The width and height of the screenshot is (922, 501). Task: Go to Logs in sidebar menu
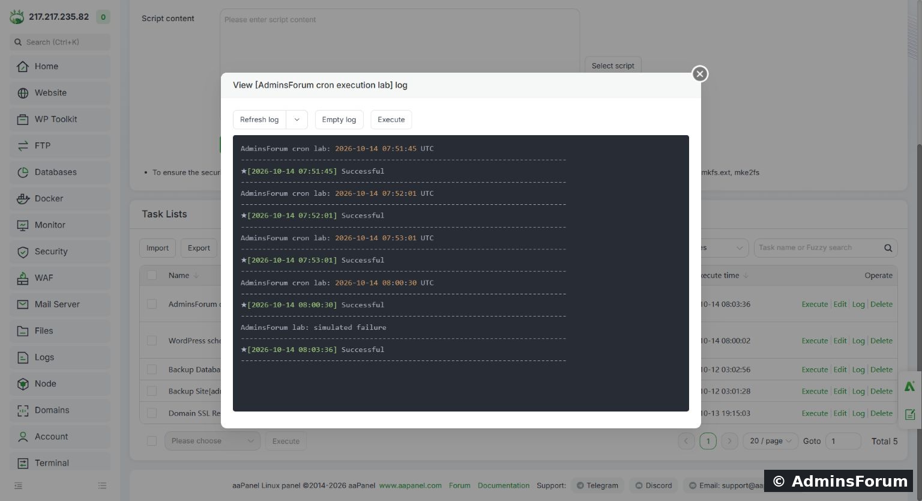[60, 357]
